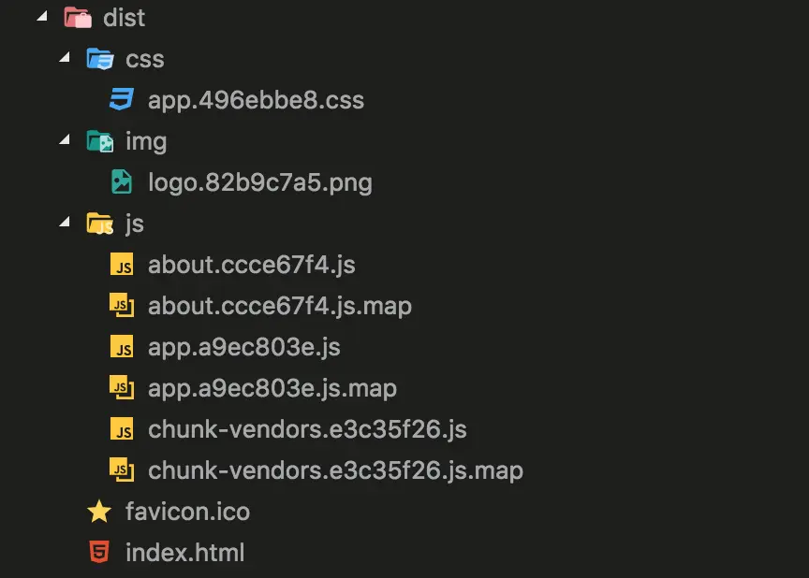Click the CSS3 icon beside app.496ebbe8.css
Image resolution: width=809 pixels, height=578 pixels.
click(122, 99)
